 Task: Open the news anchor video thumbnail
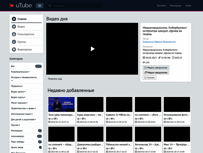(61, 104)
